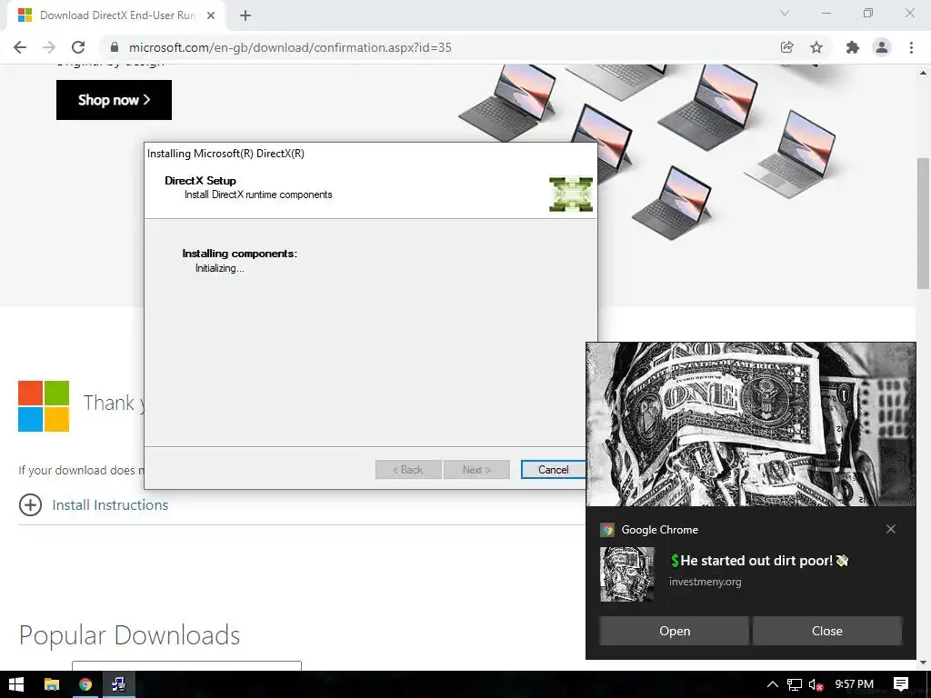Show hidden system tray icons
This screenshot has width=931, height=698.
click(x=773, y=684)
